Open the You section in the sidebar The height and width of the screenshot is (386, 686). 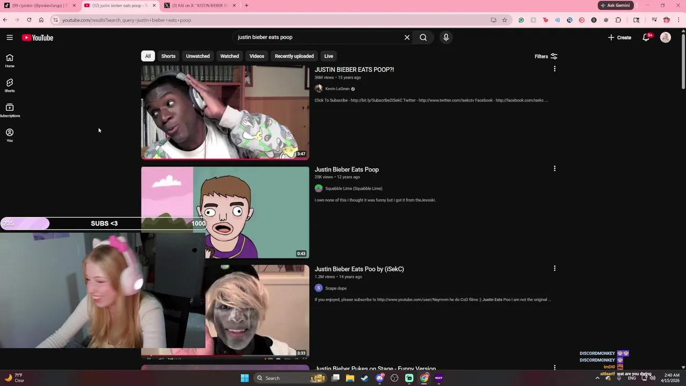pos(10,135)
